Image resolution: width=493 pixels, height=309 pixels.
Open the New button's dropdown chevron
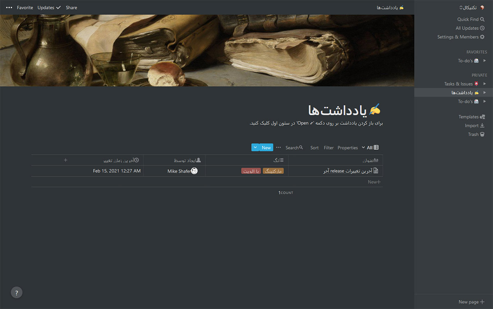coord(256,147)
